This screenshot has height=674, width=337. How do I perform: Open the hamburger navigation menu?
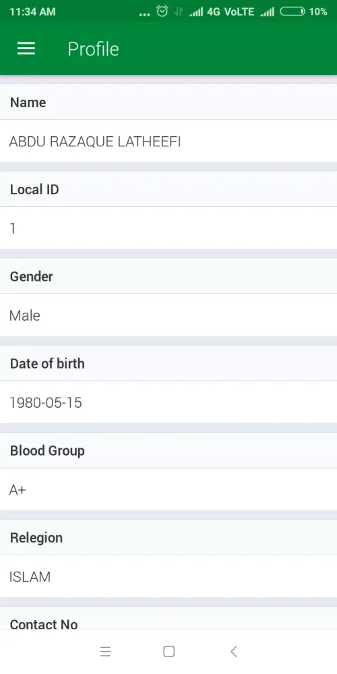26,49
